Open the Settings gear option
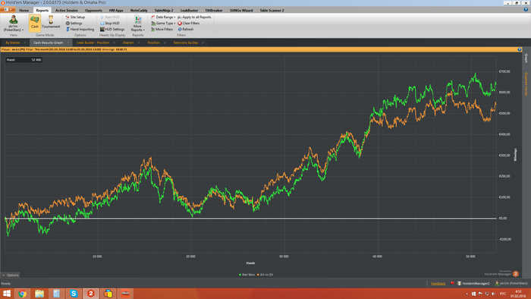 pos(74,23)
